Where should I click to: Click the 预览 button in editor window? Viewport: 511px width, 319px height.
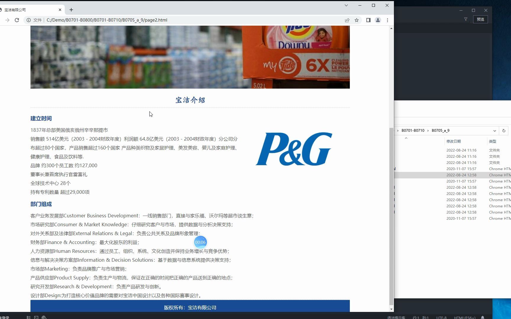(481, 19)
